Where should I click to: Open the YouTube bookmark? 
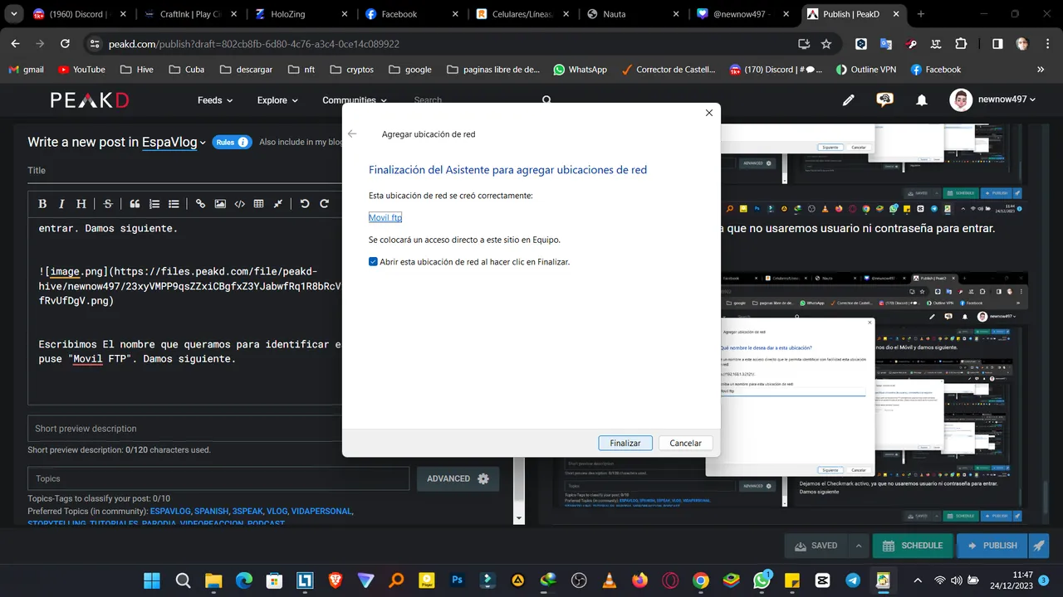point(80,70)
